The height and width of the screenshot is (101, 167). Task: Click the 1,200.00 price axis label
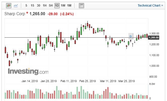(x=154, y=44)
